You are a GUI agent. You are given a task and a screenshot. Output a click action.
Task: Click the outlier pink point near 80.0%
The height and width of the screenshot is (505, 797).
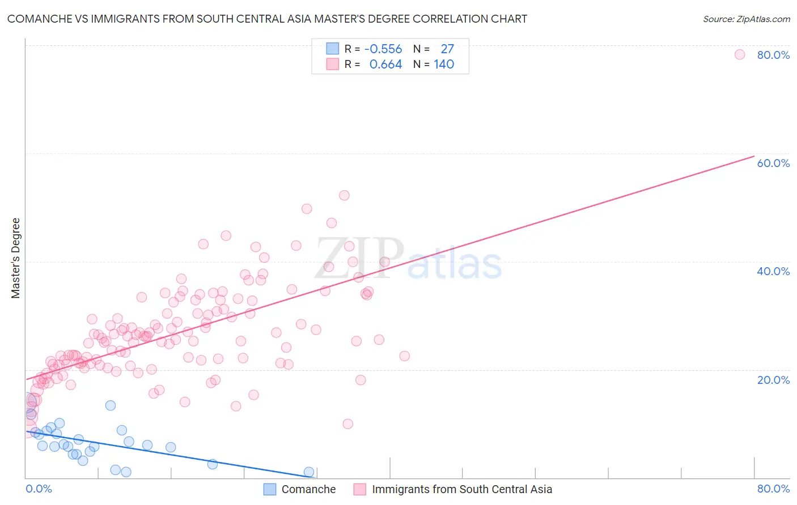740,54
